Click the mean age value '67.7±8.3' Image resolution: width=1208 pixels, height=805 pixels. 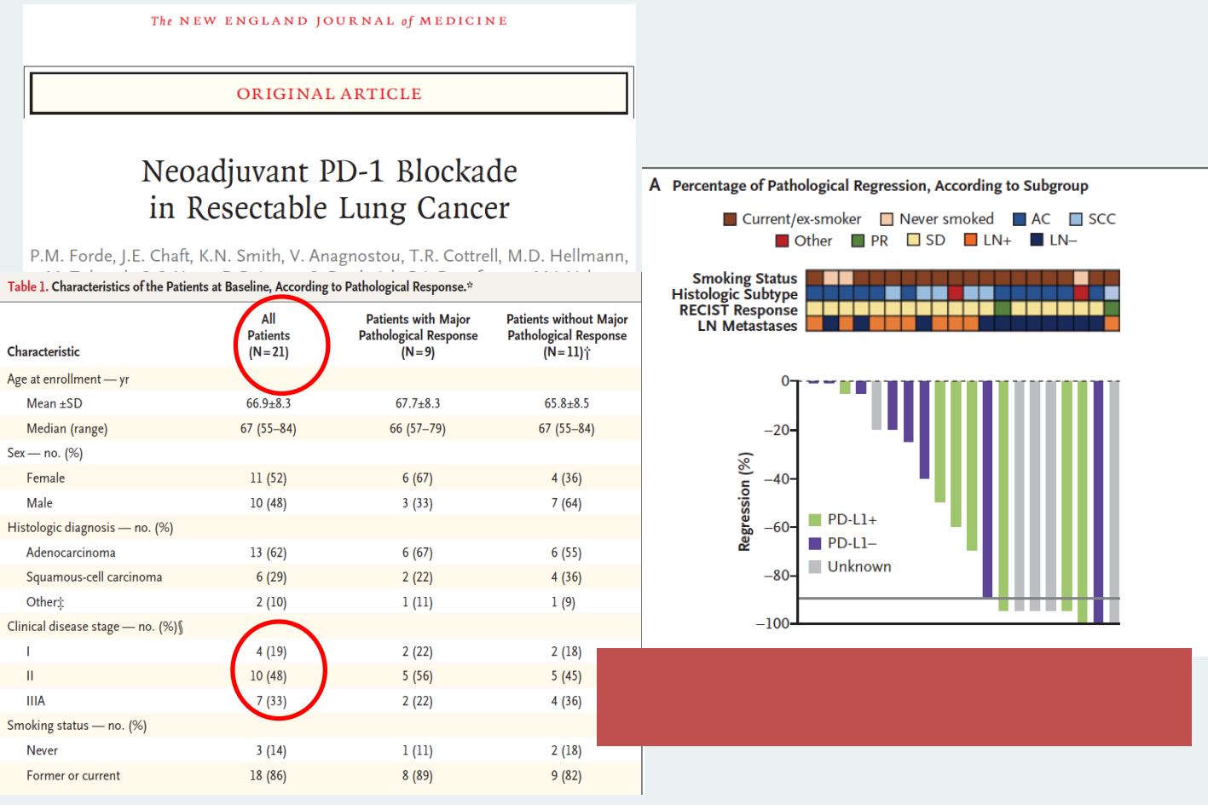[x=418, y=403]
